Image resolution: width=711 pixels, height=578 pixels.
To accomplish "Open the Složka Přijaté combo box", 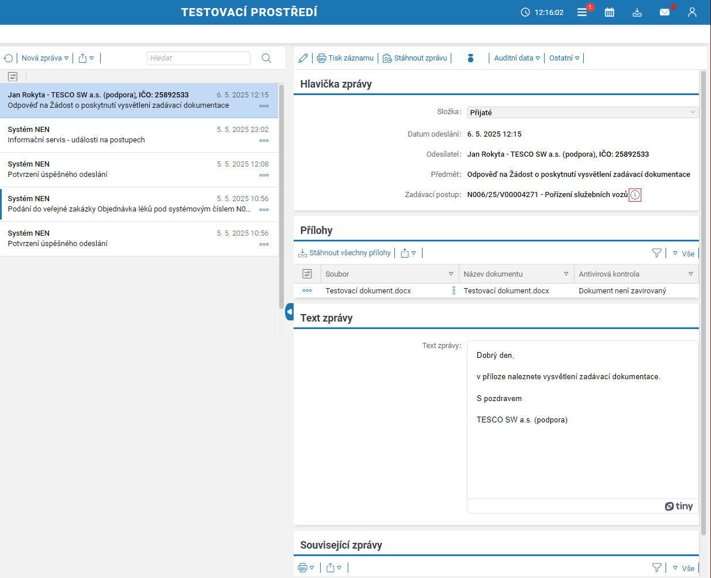I will tap(582, 112).
